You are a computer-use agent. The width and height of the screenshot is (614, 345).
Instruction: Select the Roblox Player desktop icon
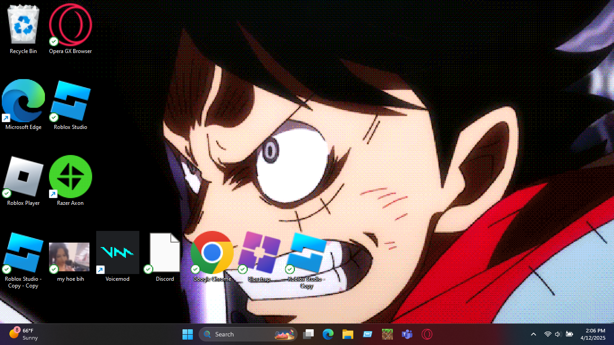tap(23, 181)
